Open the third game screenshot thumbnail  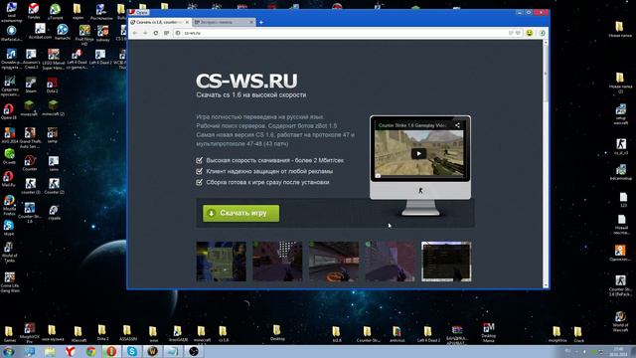[x=334, y=262]
